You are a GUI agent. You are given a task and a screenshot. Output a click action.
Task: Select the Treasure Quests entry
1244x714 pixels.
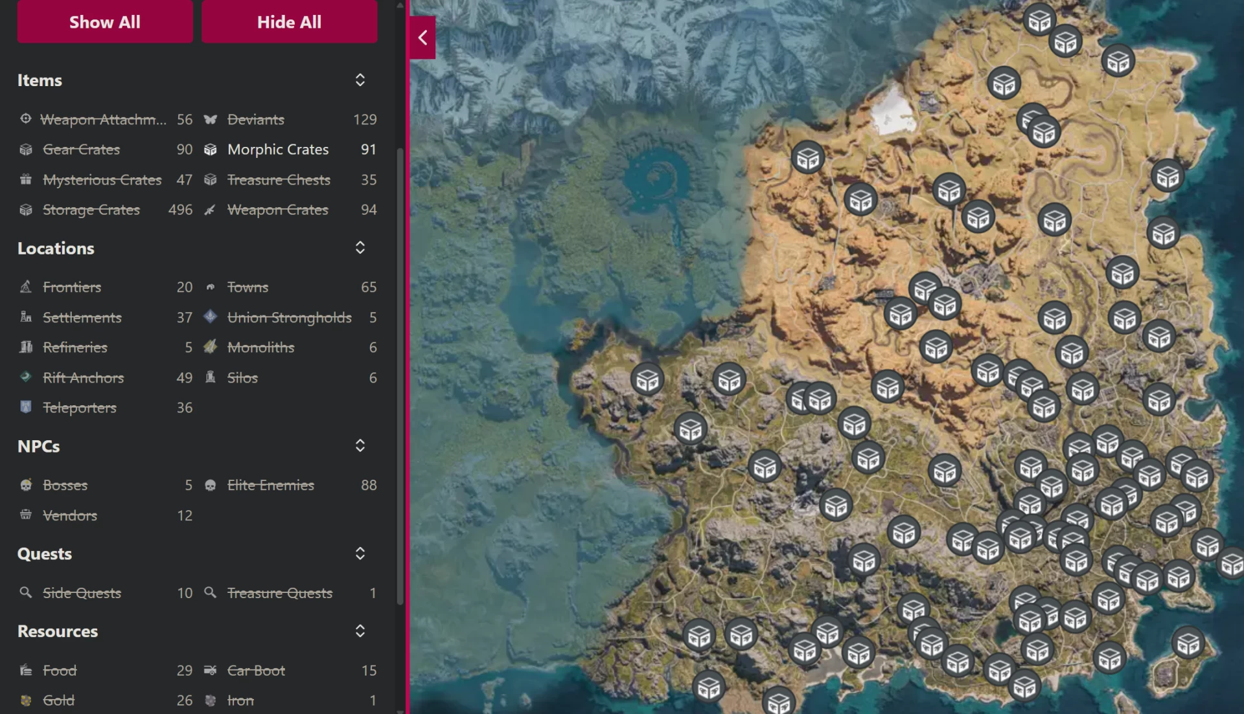pos(279,593)
